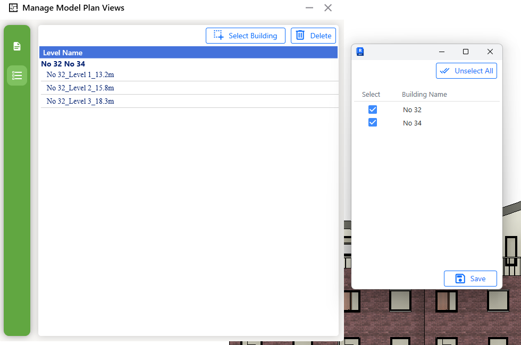This screenshot has width=521, height=345.
Task: Click the Manage Model Plan Views app icon
Action: tap(13, 8)
